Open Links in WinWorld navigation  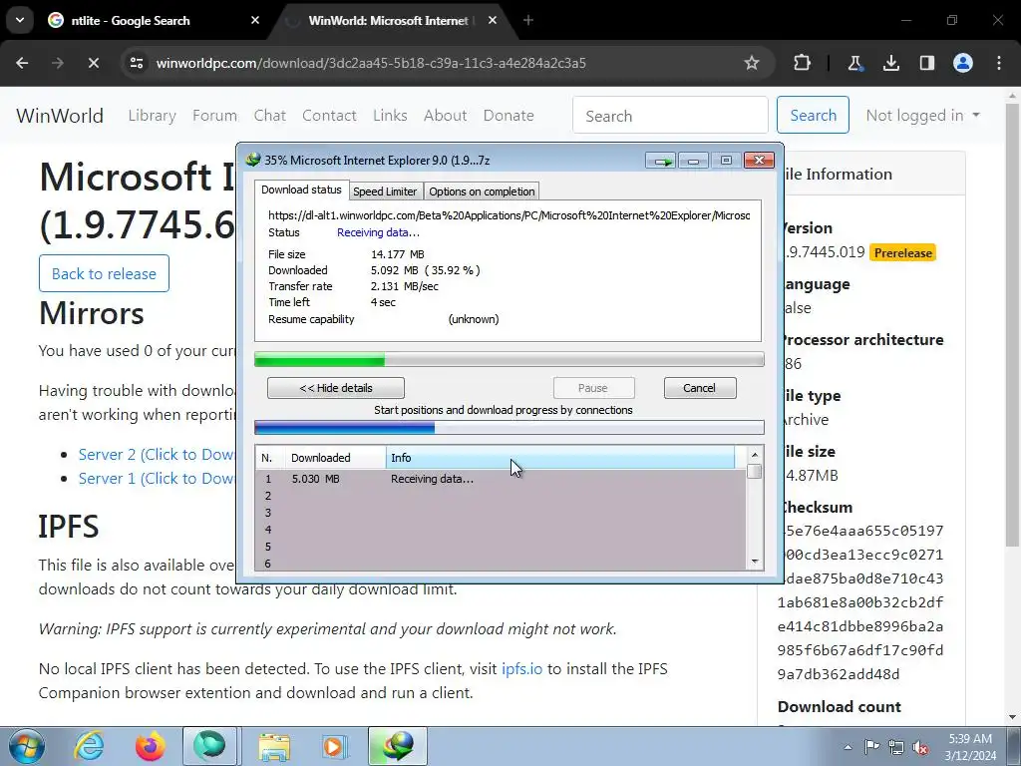(x=390, y=116)
